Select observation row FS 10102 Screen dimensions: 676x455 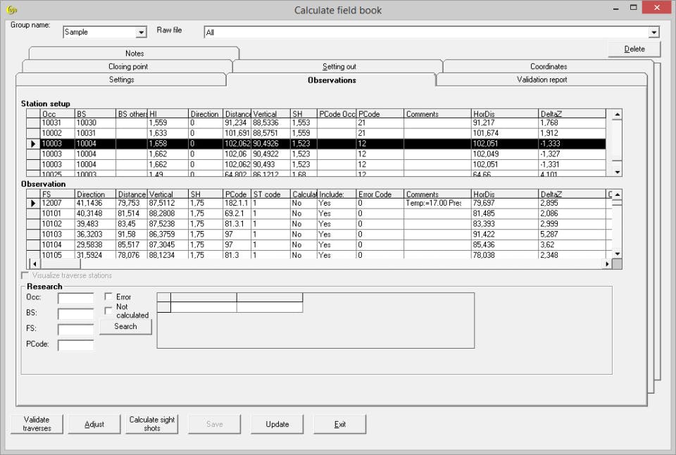tap(319, 224)
